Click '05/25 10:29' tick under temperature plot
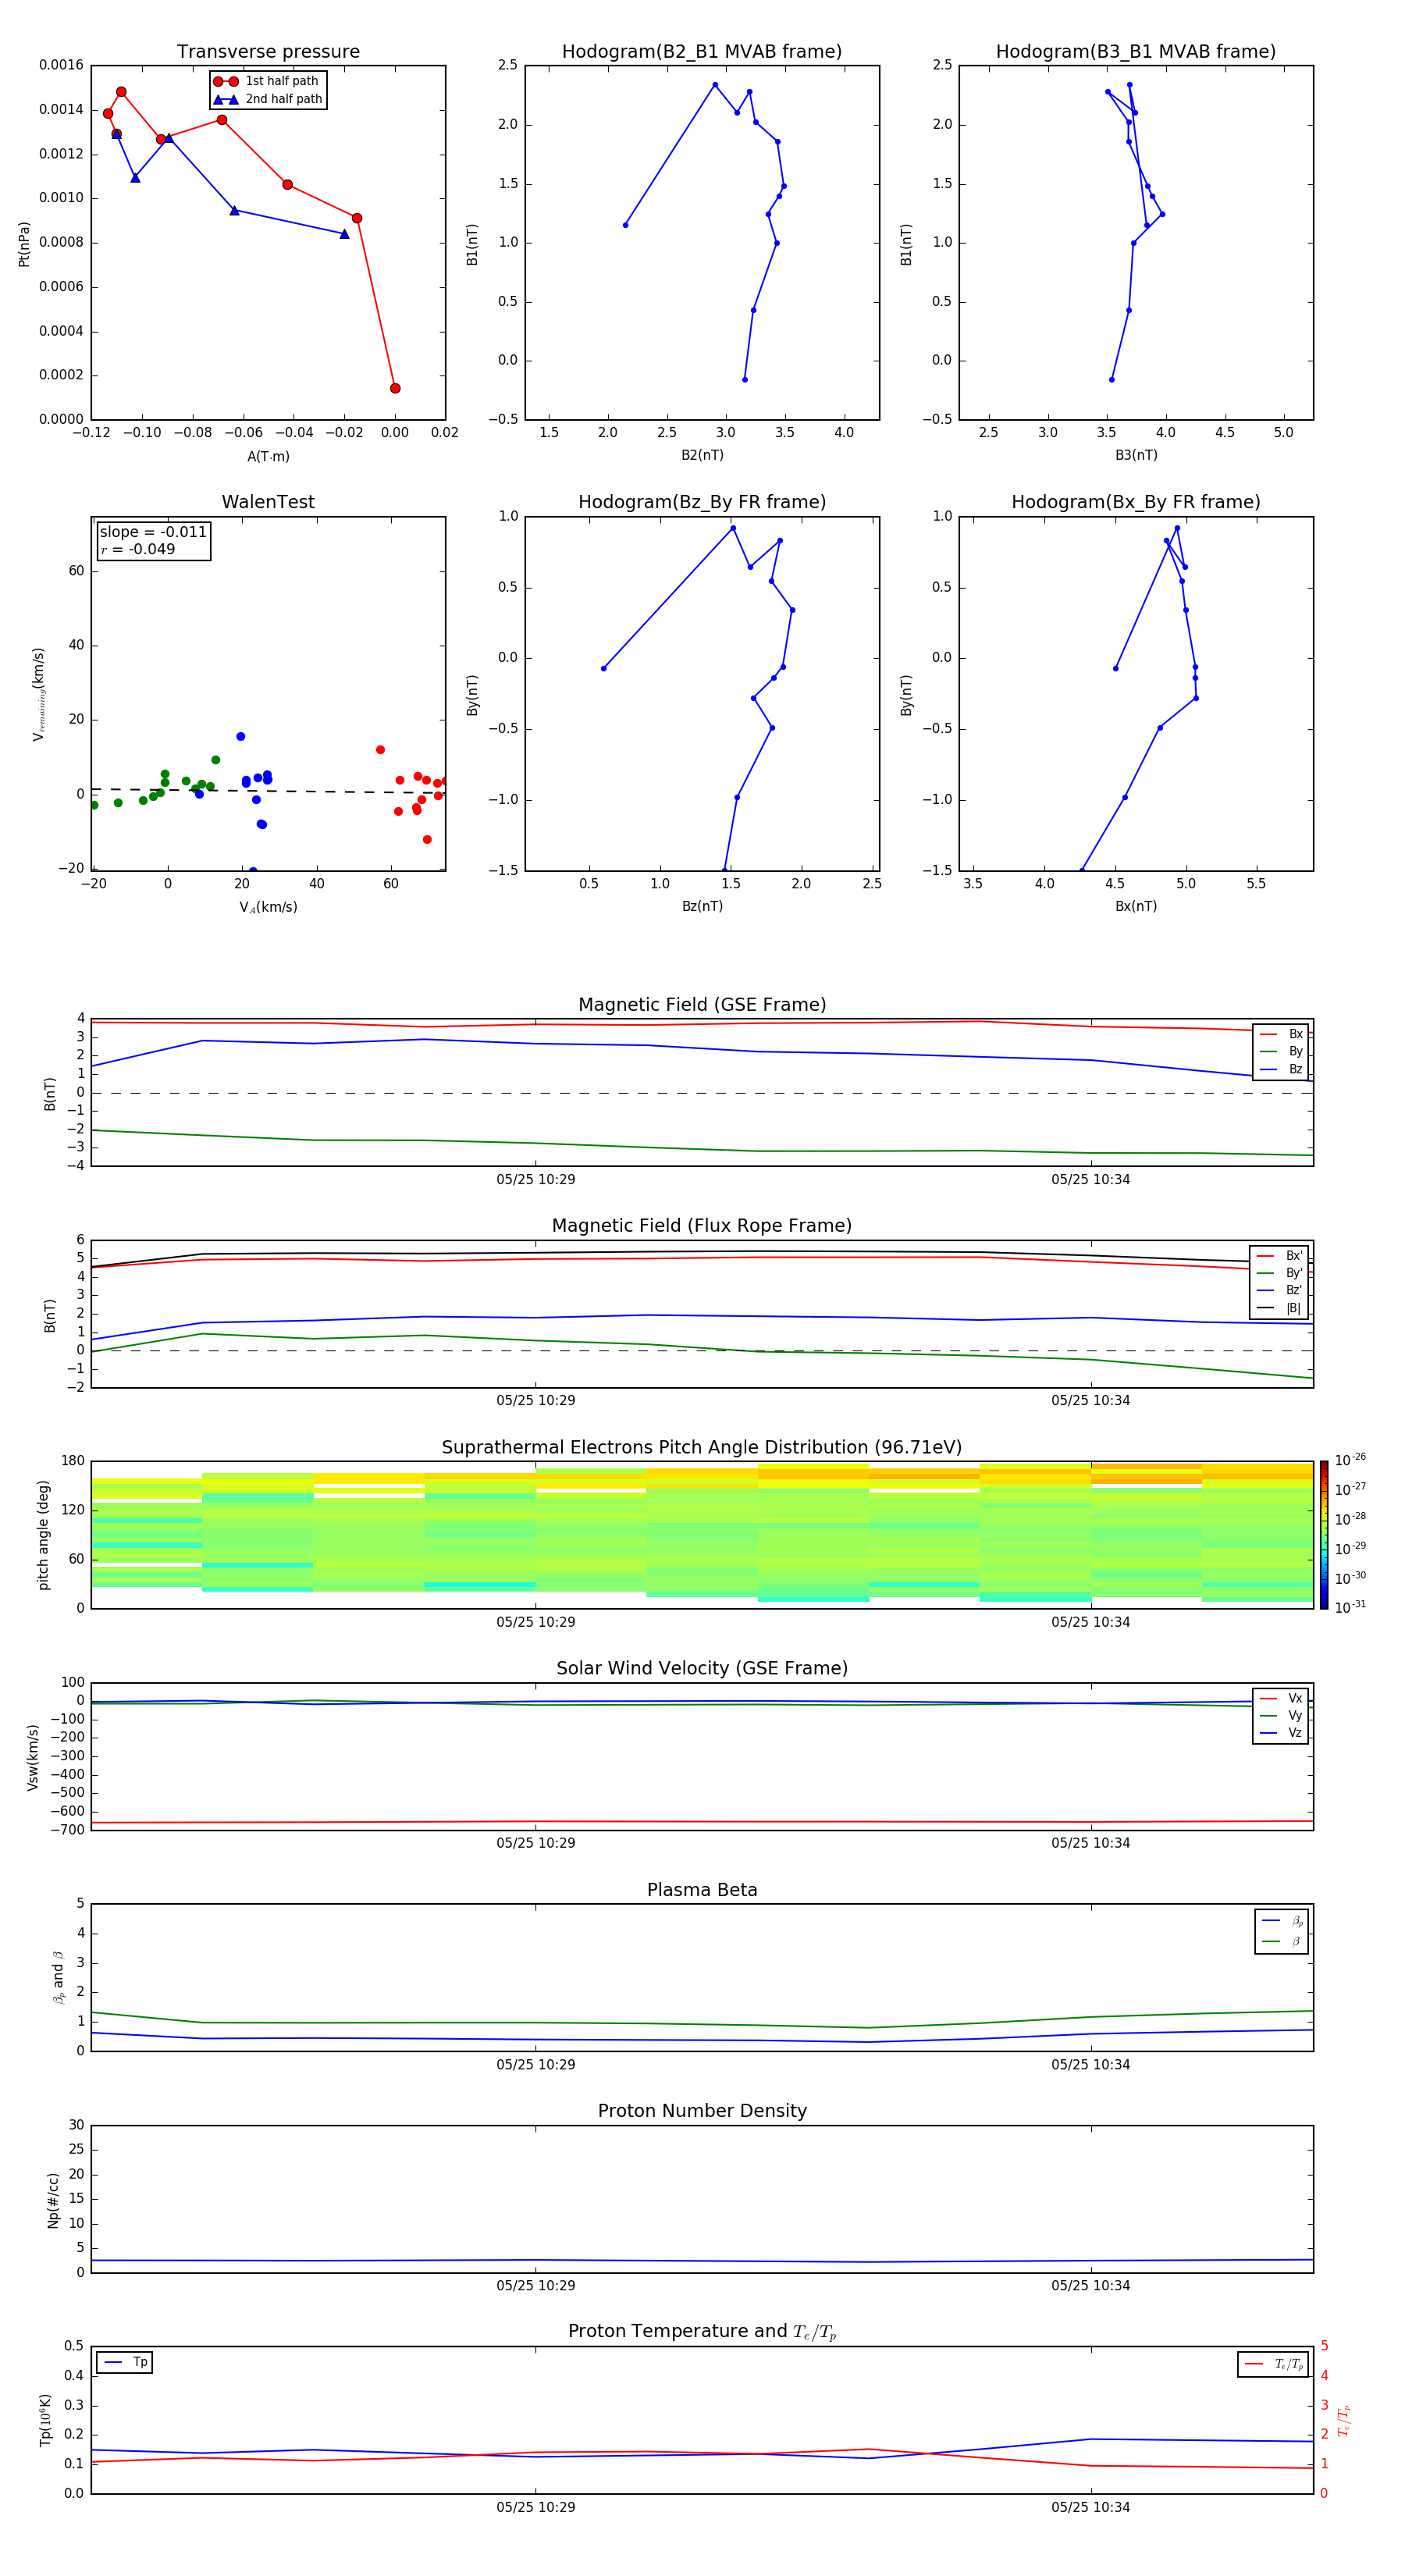Screen dimensions: 1405x2576 coord(536,2507)
